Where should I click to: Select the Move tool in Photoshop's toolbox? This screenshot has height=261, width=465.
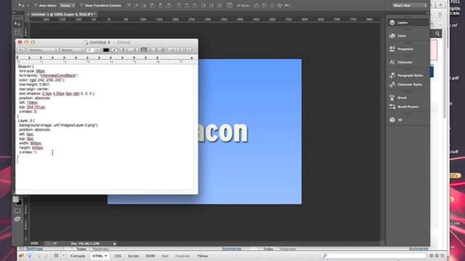pos(17,24)
